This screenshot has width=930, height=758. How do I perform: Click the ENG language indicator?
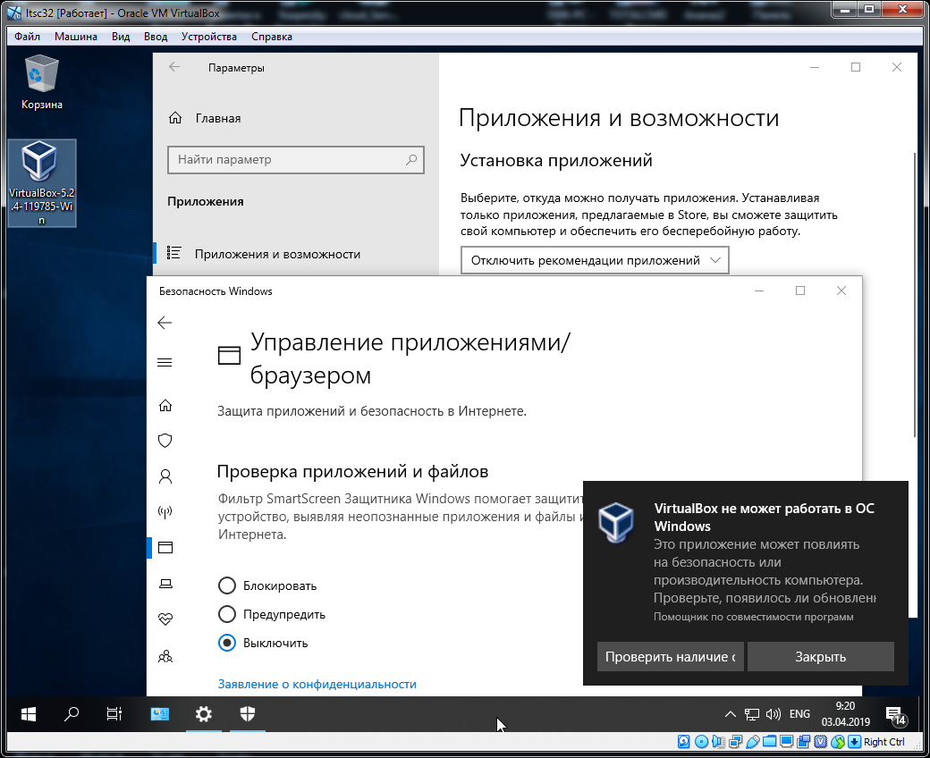tap(799, 714)
